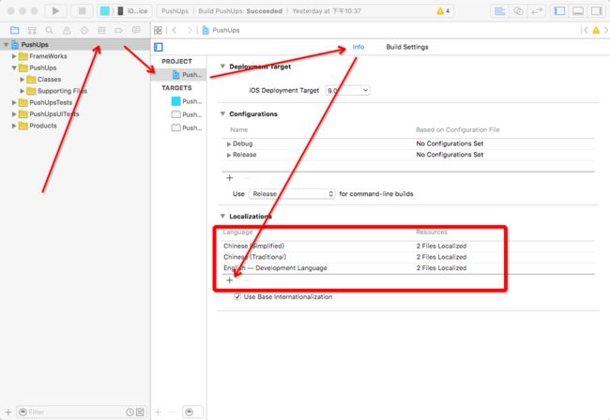
Task: Expand the PushUpsUITests folder
Action: (x=14, y=114)
